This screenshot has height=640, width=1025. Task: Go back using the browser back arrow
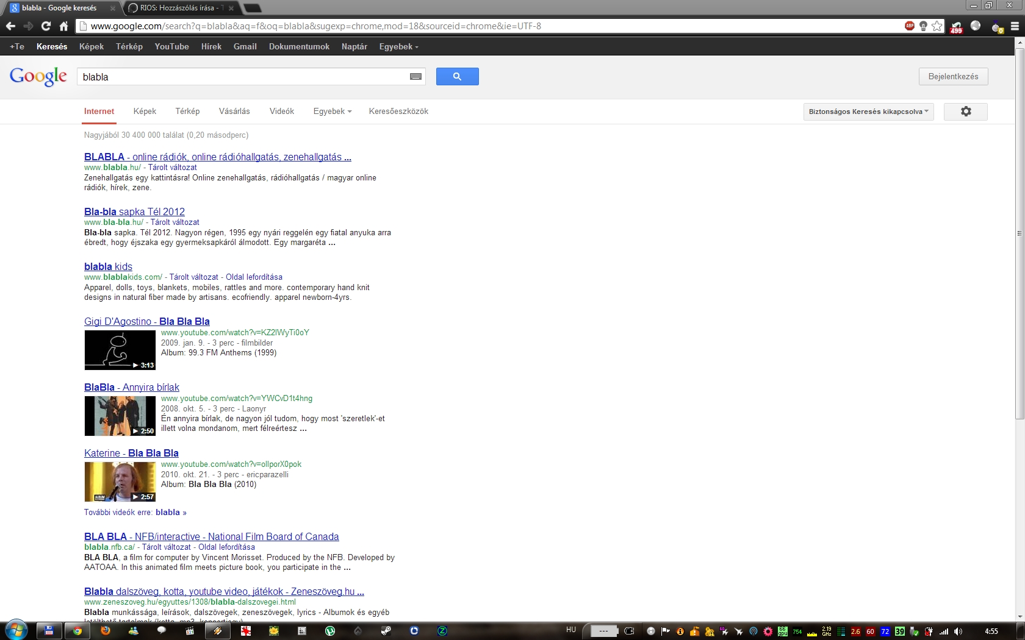(10, 26)
